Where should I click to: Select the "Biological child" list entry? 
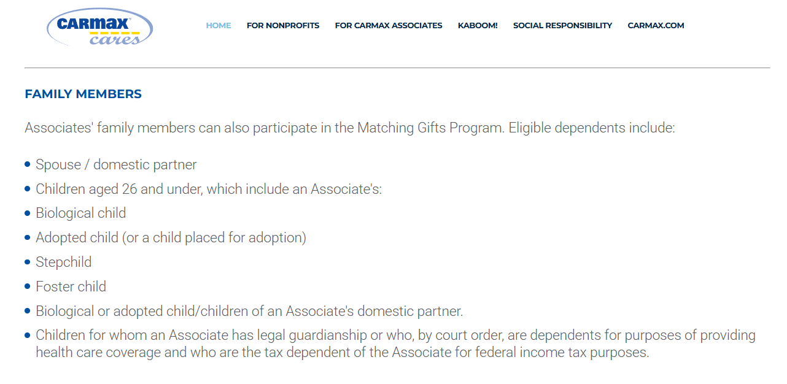(80, 213)
